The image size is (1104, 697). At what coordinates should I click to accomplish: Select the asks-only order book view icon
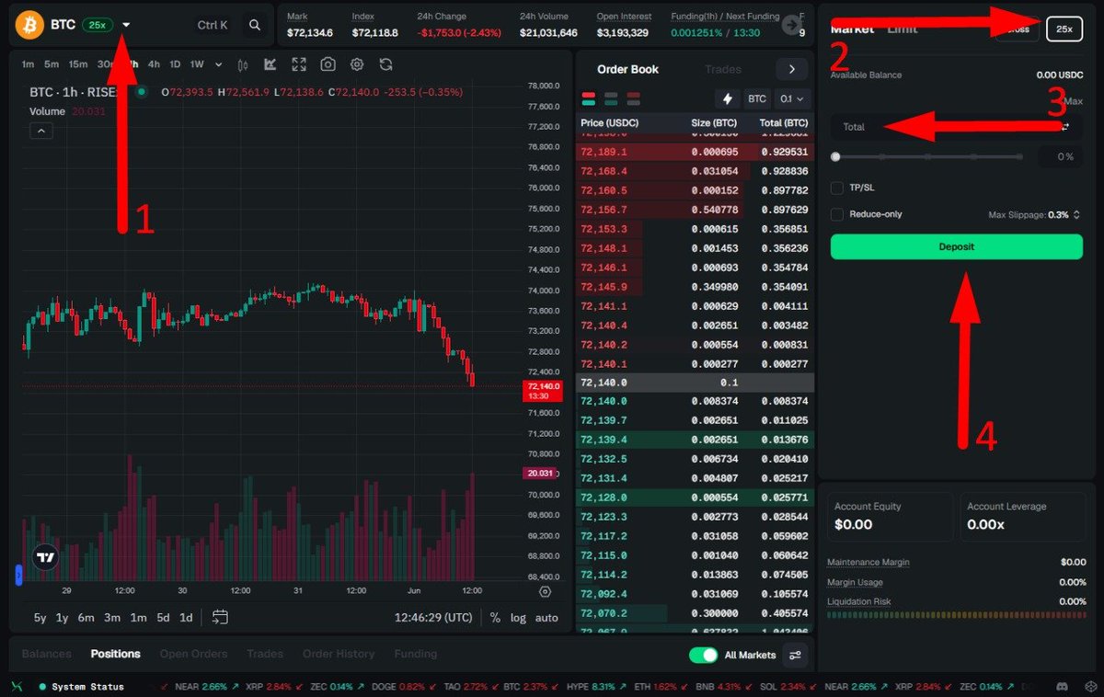coord(633,98)
